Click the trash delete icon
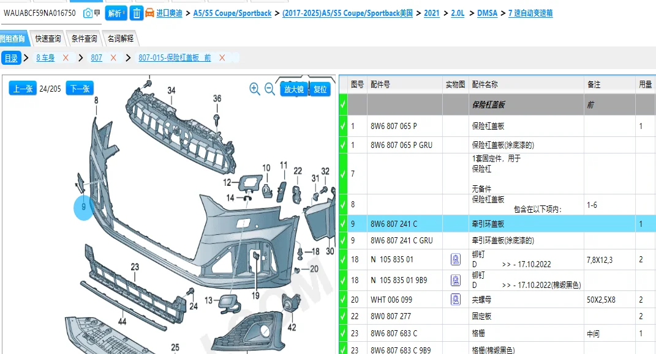The width and height of the screenshot is (656, 354). click(137, 13)
